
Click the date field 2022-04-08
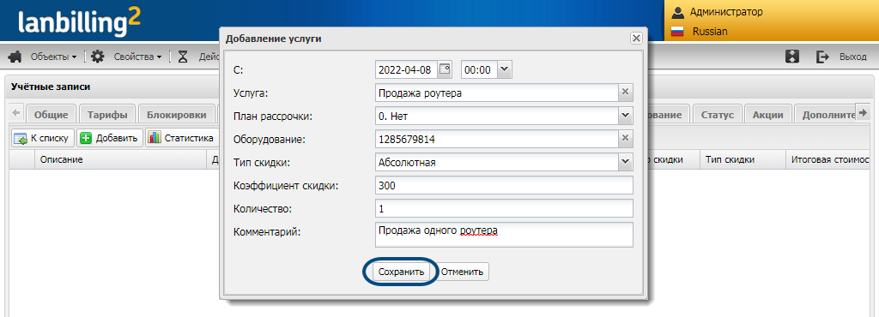click(x=406, y=69)
